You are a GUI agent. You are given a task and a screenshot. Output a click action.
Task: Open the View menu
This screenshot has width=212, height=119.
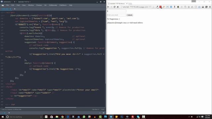(x=24, y=5)
